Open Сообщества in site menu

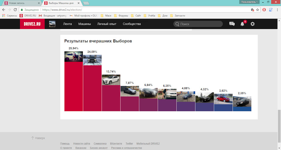(132, 24)
